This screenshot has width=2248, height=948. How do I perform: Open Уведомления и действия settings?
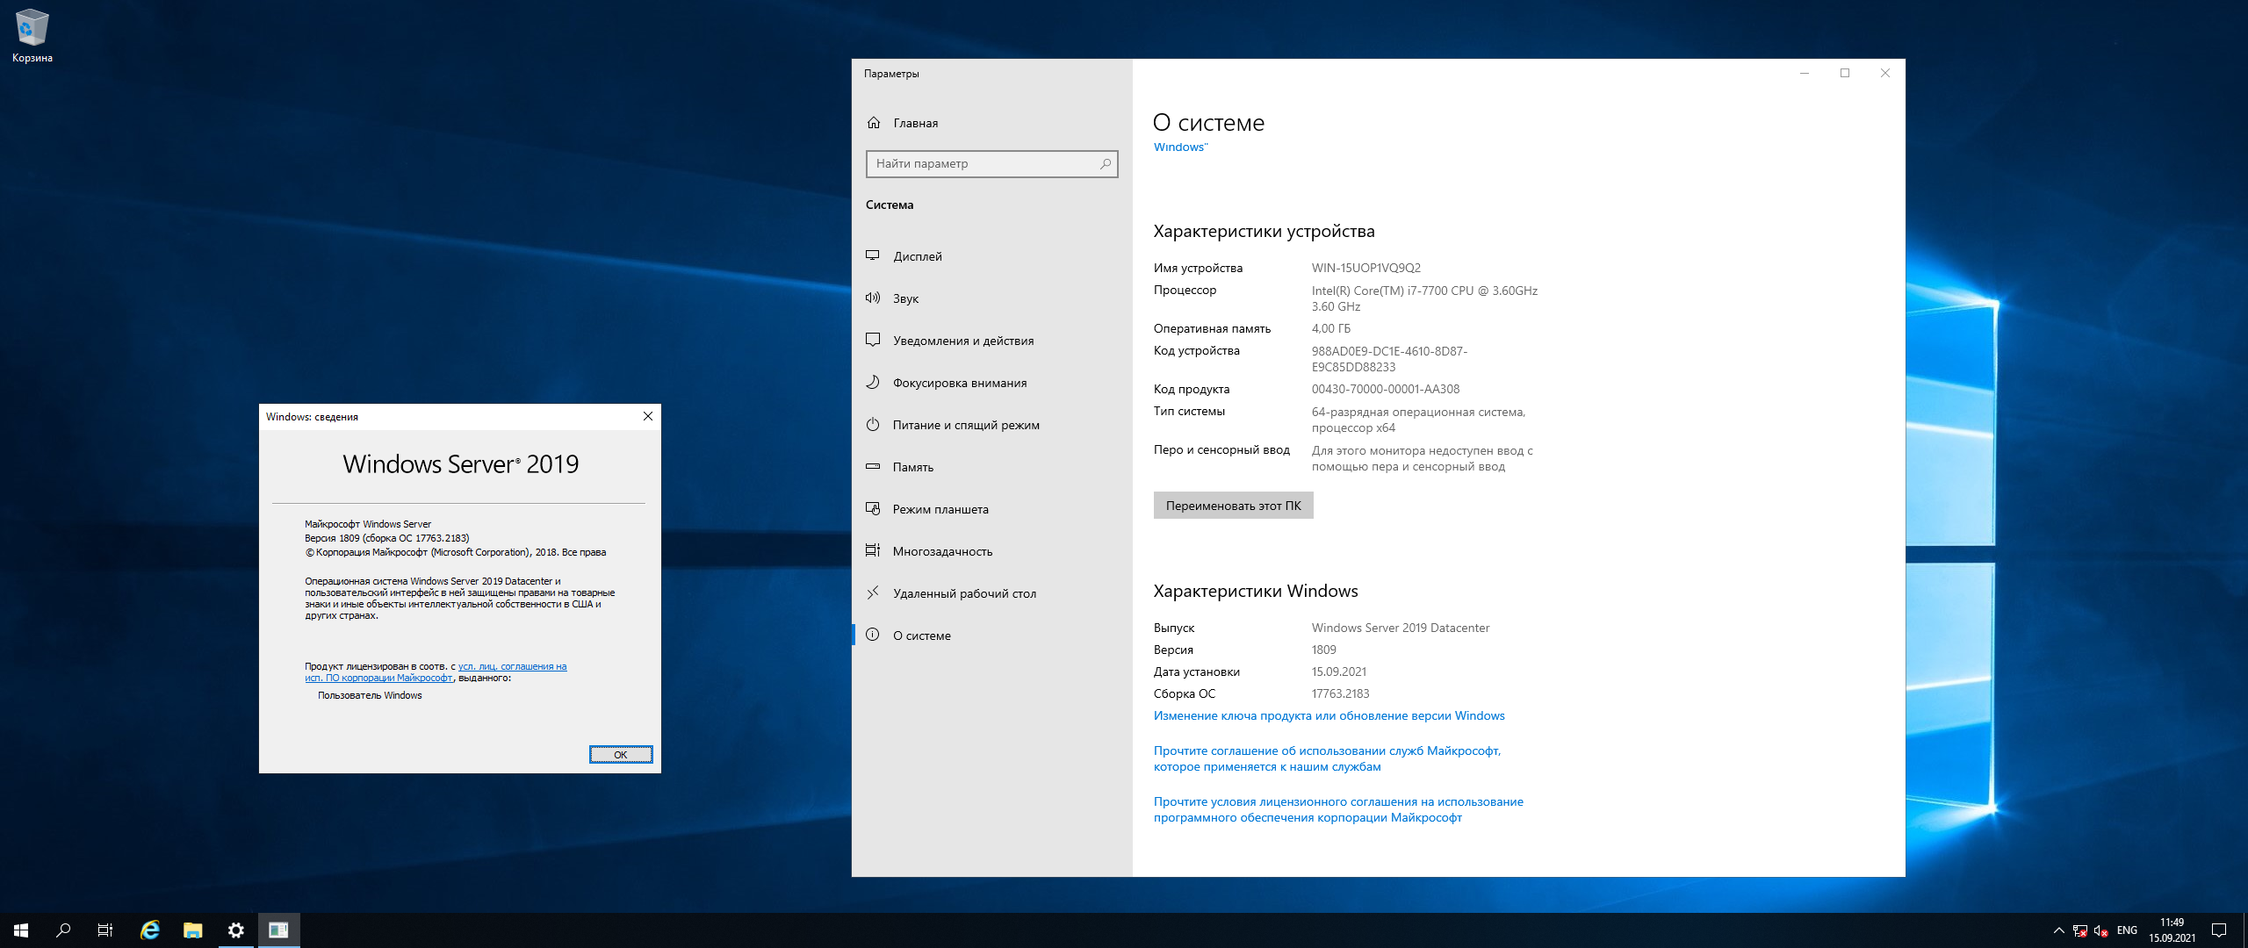click(991, 341)
